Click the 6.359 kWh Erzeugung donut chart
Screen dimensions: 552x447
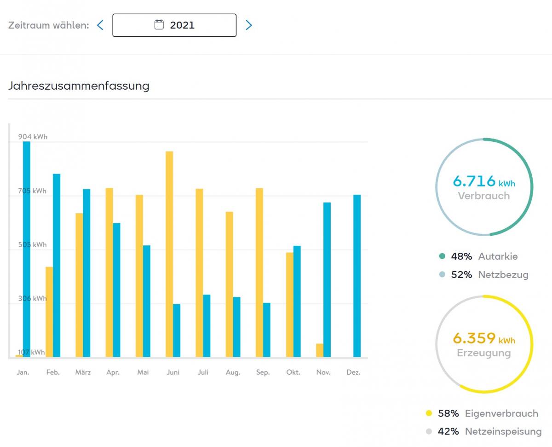[x=484, y=344]
